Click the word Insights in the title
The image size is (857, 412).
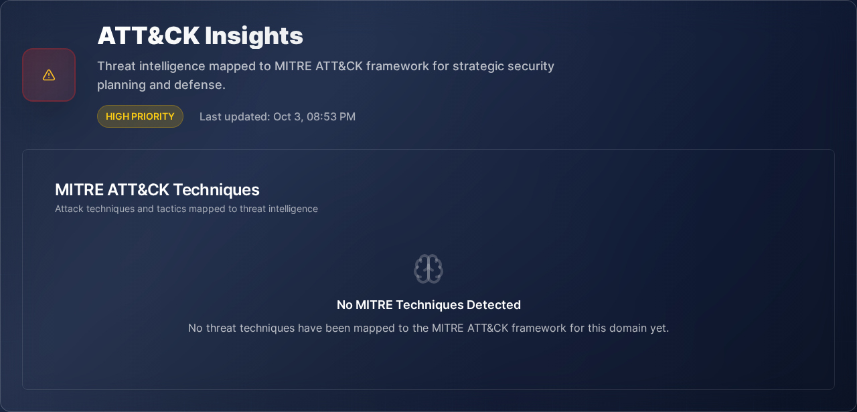[254, 35]
